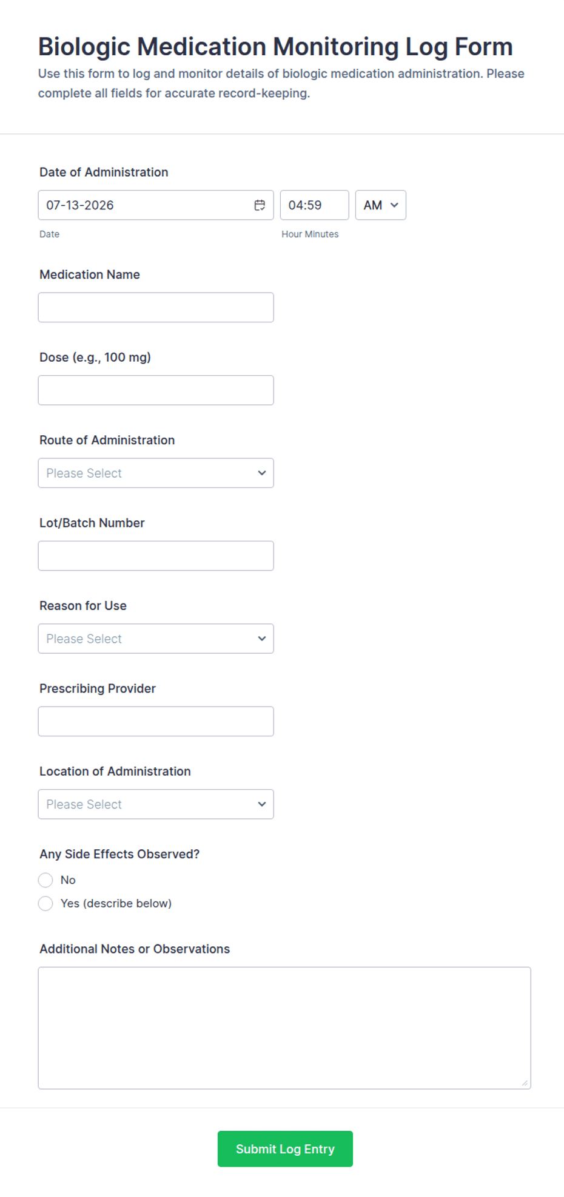Open the AM/PM dropdown
The image size is (564, 1197).
pos(381,205)
